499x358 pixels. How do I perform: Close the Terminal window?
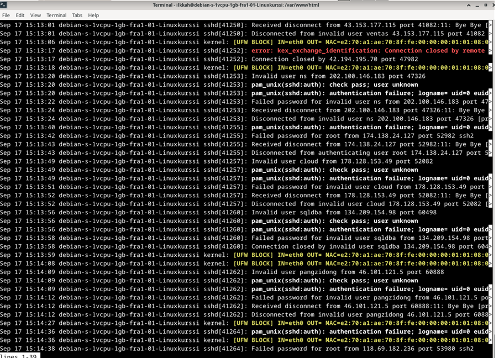click(x=493, y=5)
